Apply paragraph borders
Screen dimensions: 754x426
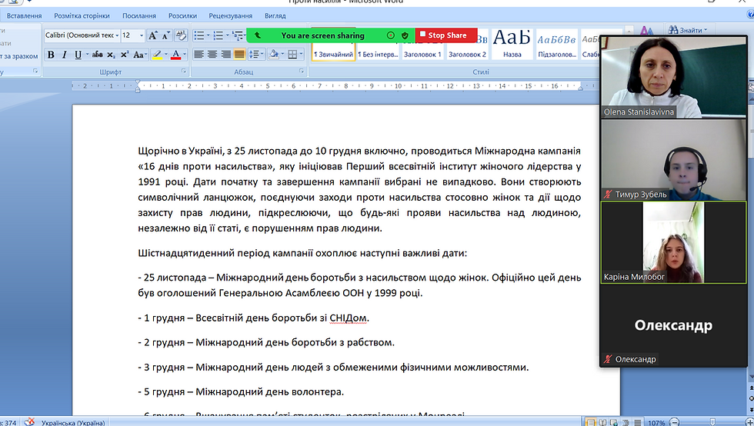(292, 55)
